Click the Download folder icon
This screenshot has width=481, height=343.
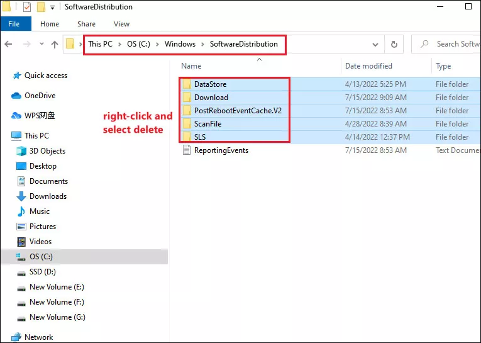(187, 98)
